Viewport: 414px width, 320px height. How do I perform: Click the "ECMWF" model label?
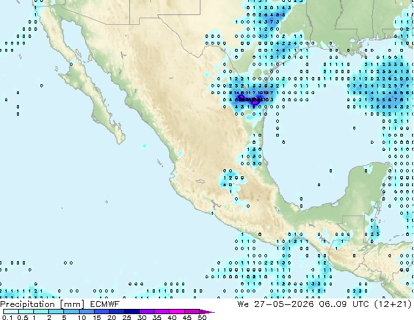pyautogui.click(x=105, y=304)
